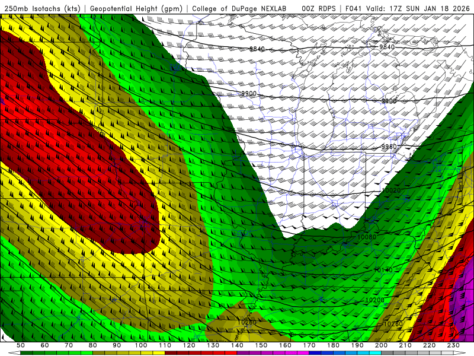Click the 90 kts legend label

[x=117, y=345]
